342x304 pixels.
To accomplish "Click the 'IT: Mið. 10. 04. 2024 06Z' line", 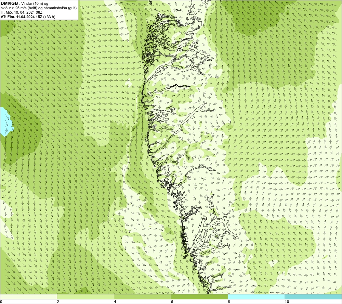I will (21, 12).
